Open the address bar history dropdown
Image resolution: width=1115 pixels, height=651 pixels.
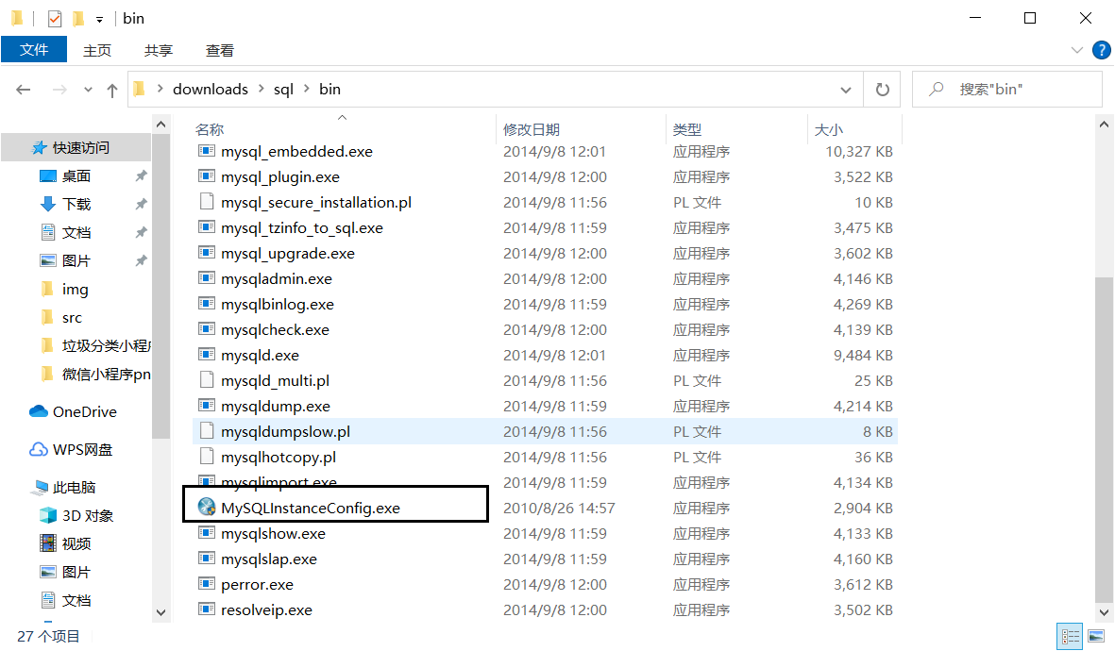coord(846,90)
